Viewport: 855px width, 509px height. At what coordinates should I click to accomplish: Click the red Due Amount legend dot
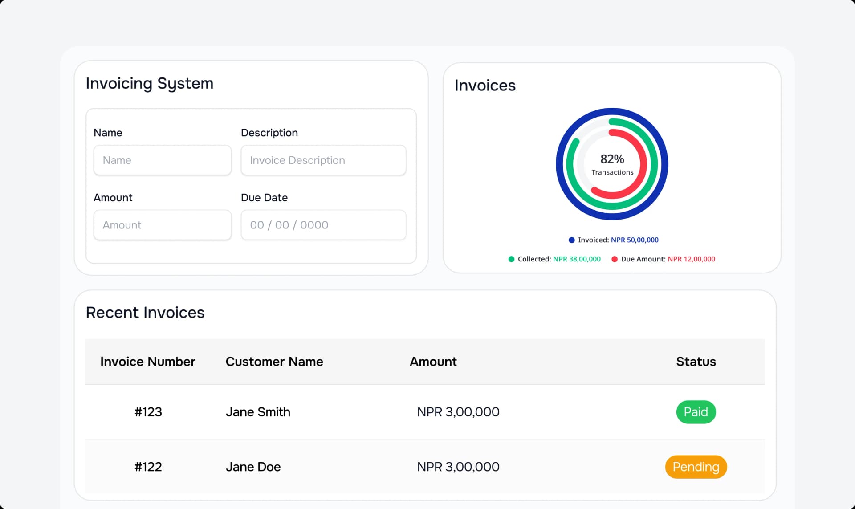(x=615, y=259)
